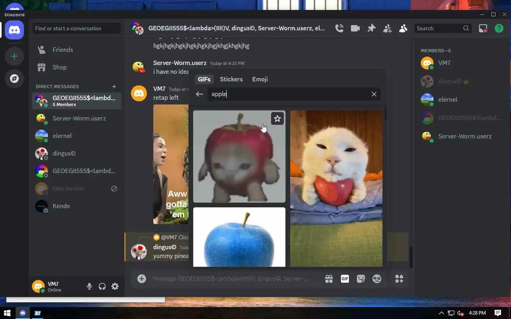Click the Search messages field
The width and height of the screenshot is (511, 319).
click(443, 28)
